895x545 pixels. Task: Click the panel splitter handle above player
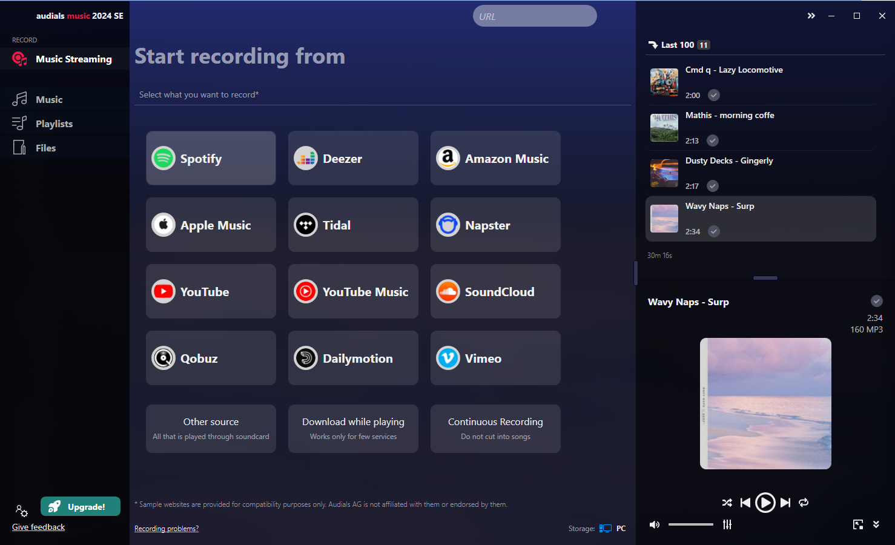[765, 278]
